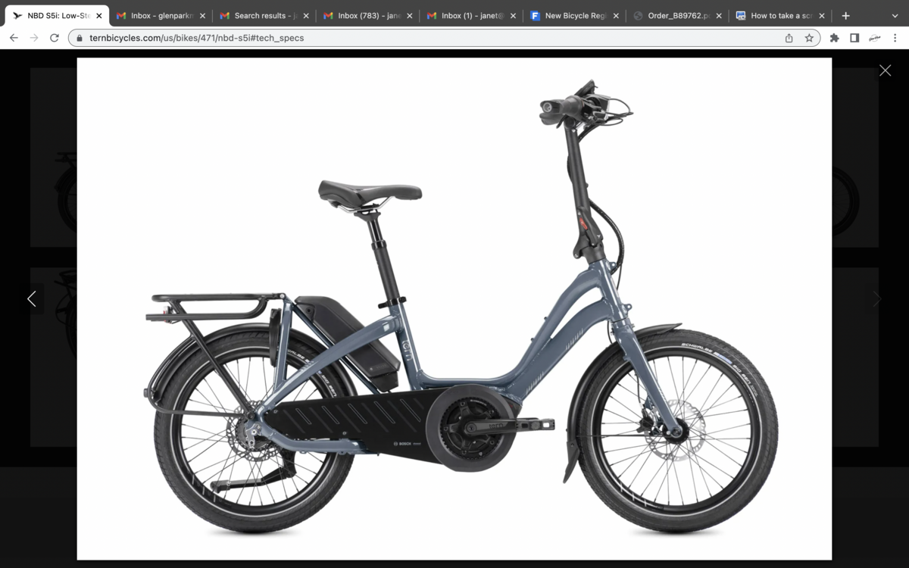Open the tab search dropdown
The image size is (909, 568).
(x=895, y=14)
